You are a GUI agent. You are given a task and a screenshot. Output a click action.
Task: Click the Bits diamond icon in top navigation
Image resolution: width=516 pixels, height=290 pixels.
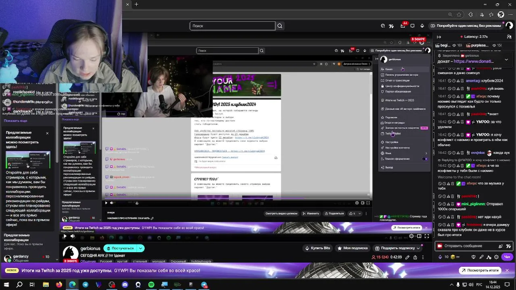[422, 26]
